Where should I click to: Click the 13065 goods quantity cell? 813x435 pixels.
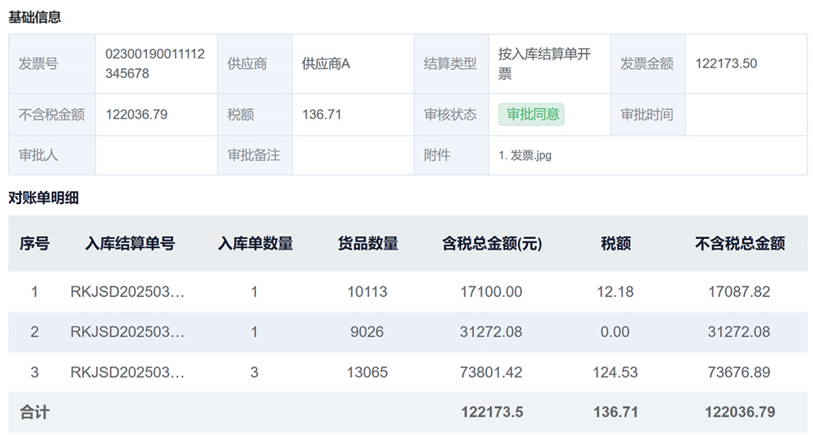tap(367, 372)
